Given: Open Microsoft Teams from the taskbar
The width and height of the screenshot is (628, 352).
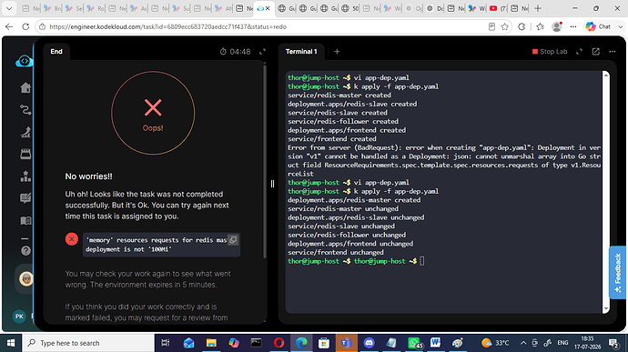Looking at the screenshot, I should 347,343.
